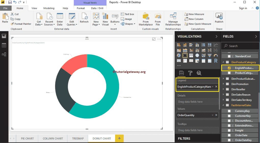
Task: Choose the map globe visualization icon
Action: (x=197, y=55)
